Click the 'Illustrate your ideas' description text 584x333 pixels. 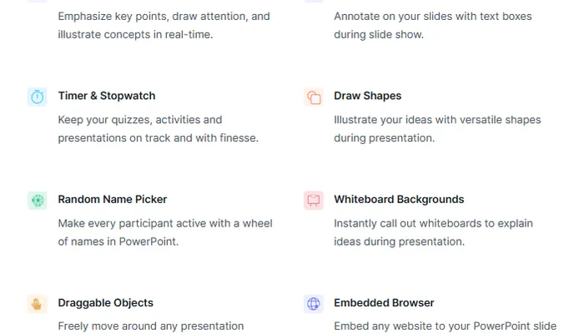[437, 129]
